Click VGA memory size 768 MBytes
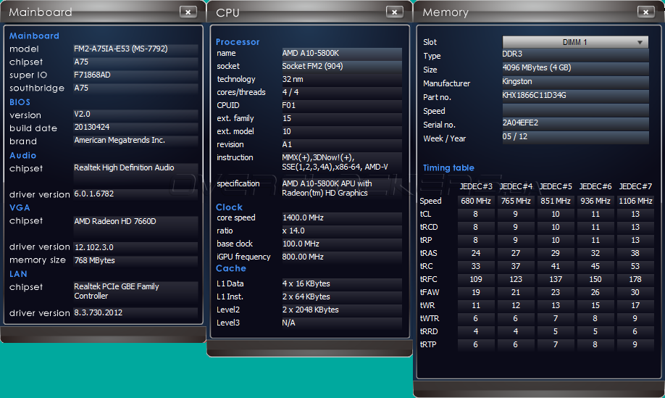 [x=135, y=260]
